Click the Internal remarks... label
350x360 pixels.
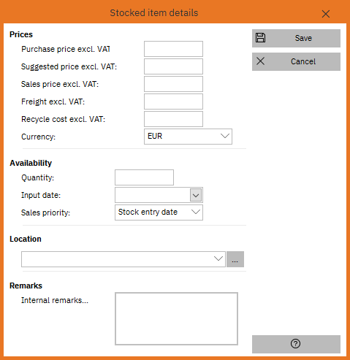55,300
